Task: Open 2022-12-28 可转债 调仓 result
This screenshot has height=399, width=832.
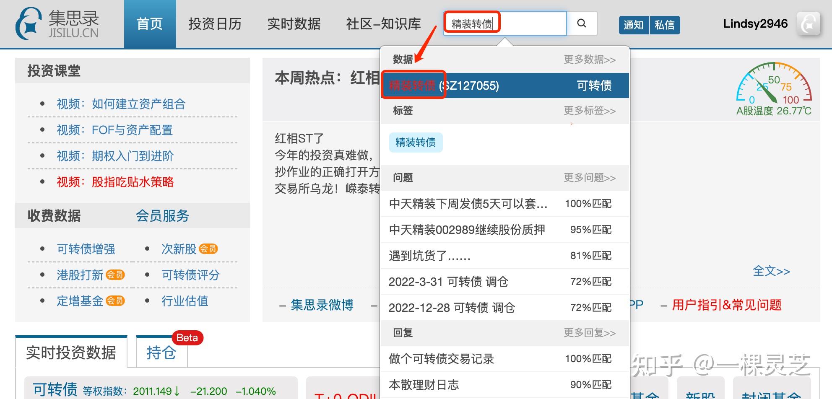Action: [505, 308]
